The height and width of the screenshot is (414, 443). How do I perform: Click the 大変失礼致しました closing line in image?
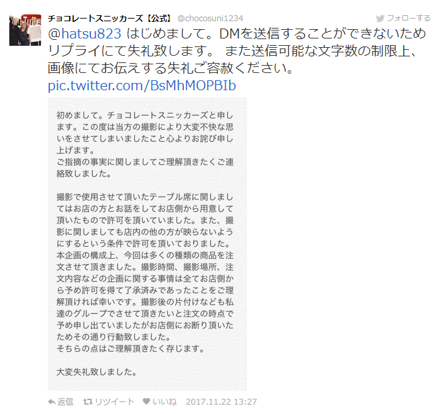[96, 372]
